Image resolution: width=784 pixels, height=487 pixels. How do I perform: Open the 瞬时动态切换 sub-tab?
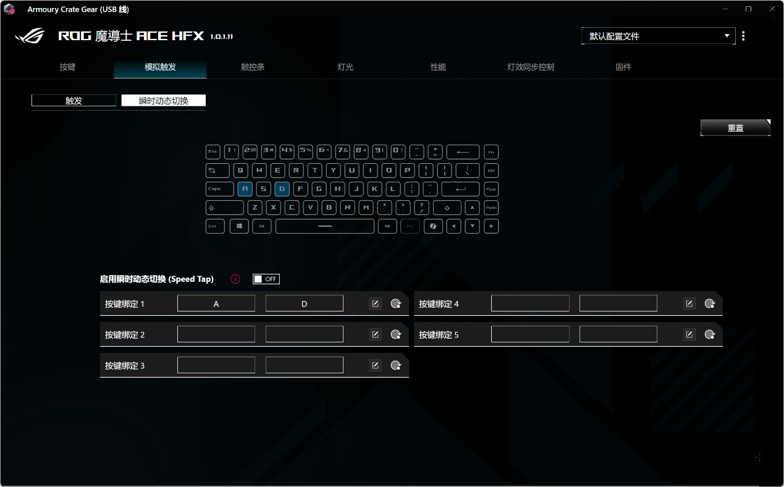coord(163,100)
